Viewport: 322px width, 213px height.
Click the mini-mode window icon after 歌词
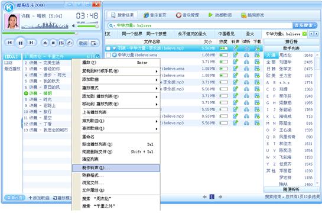[x=93, y=43]
